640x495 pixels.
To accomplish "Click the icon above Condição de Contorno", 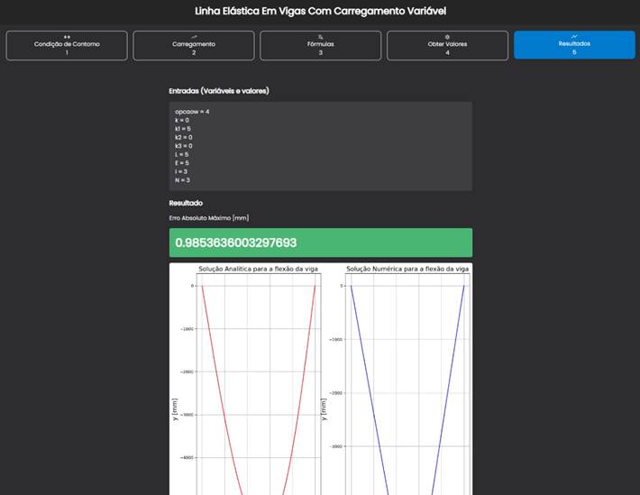I will [x=67, y=36].
